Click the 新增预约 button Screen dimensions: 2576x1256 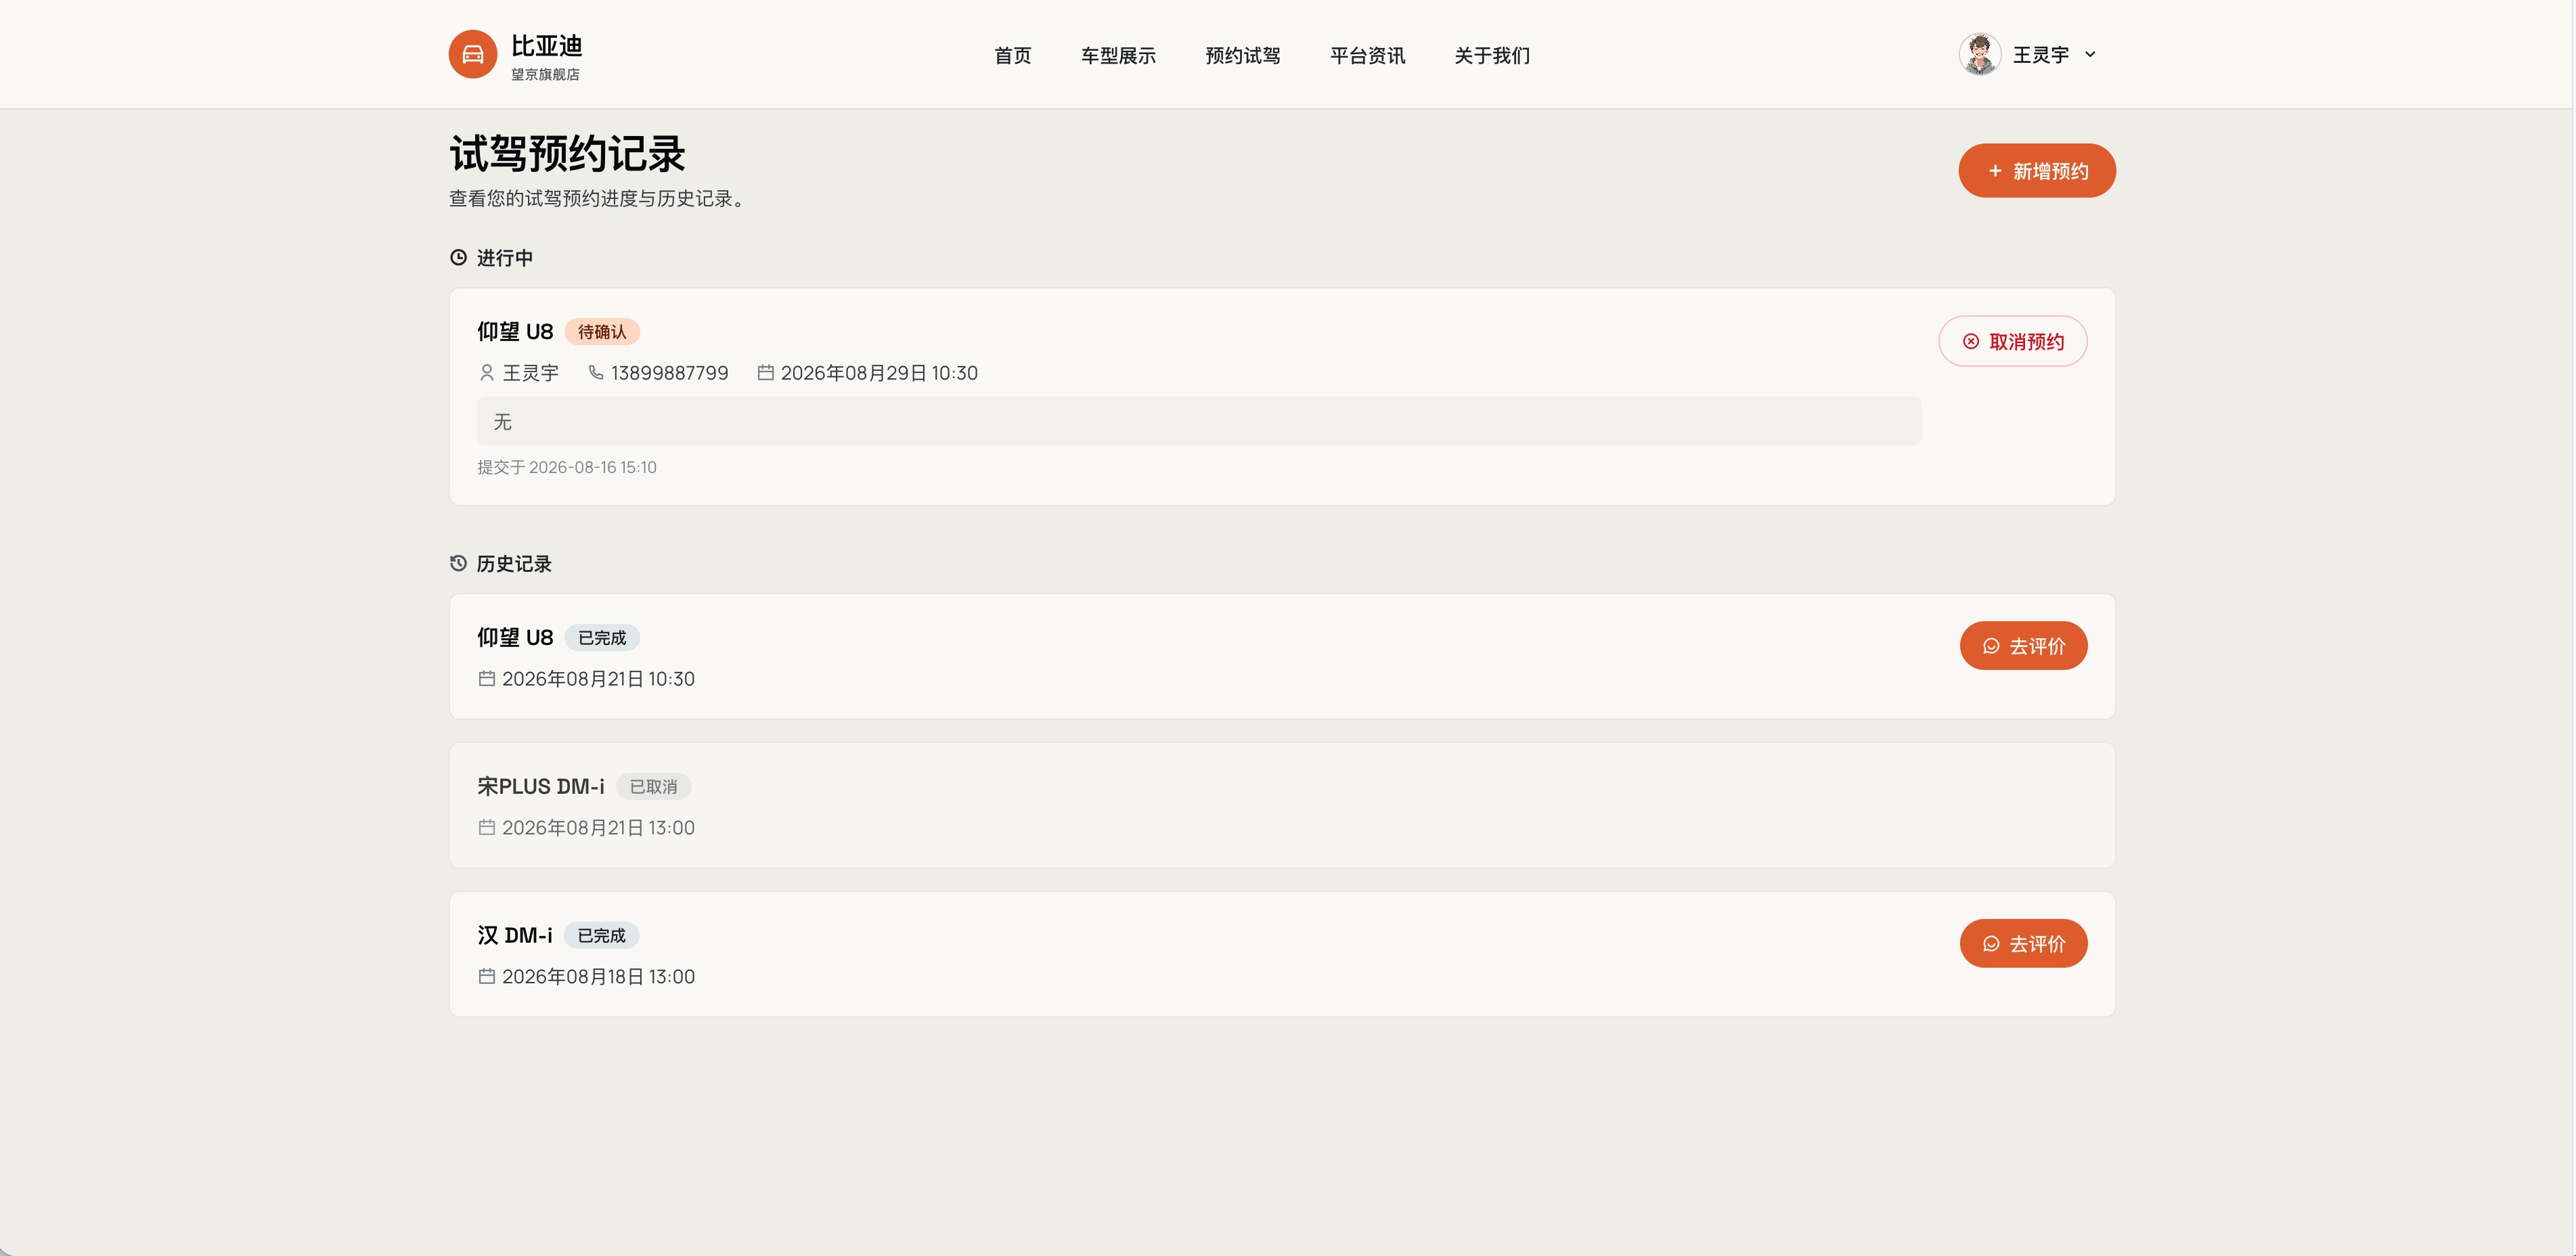pos(2037,171)
